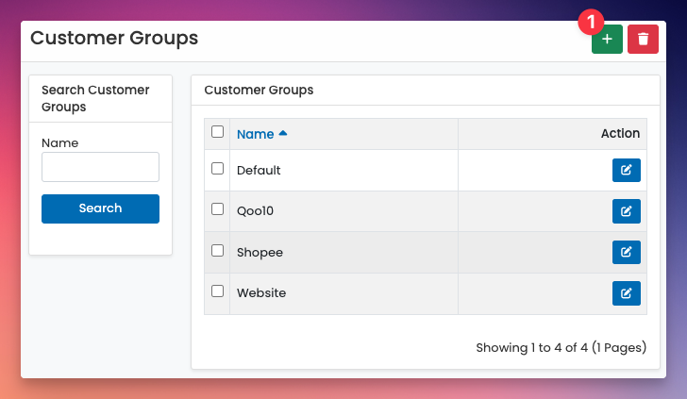The height and width of the screenshot is (399, 687).
Task: Edit the Default customer group
Action: tap(626, 170)
